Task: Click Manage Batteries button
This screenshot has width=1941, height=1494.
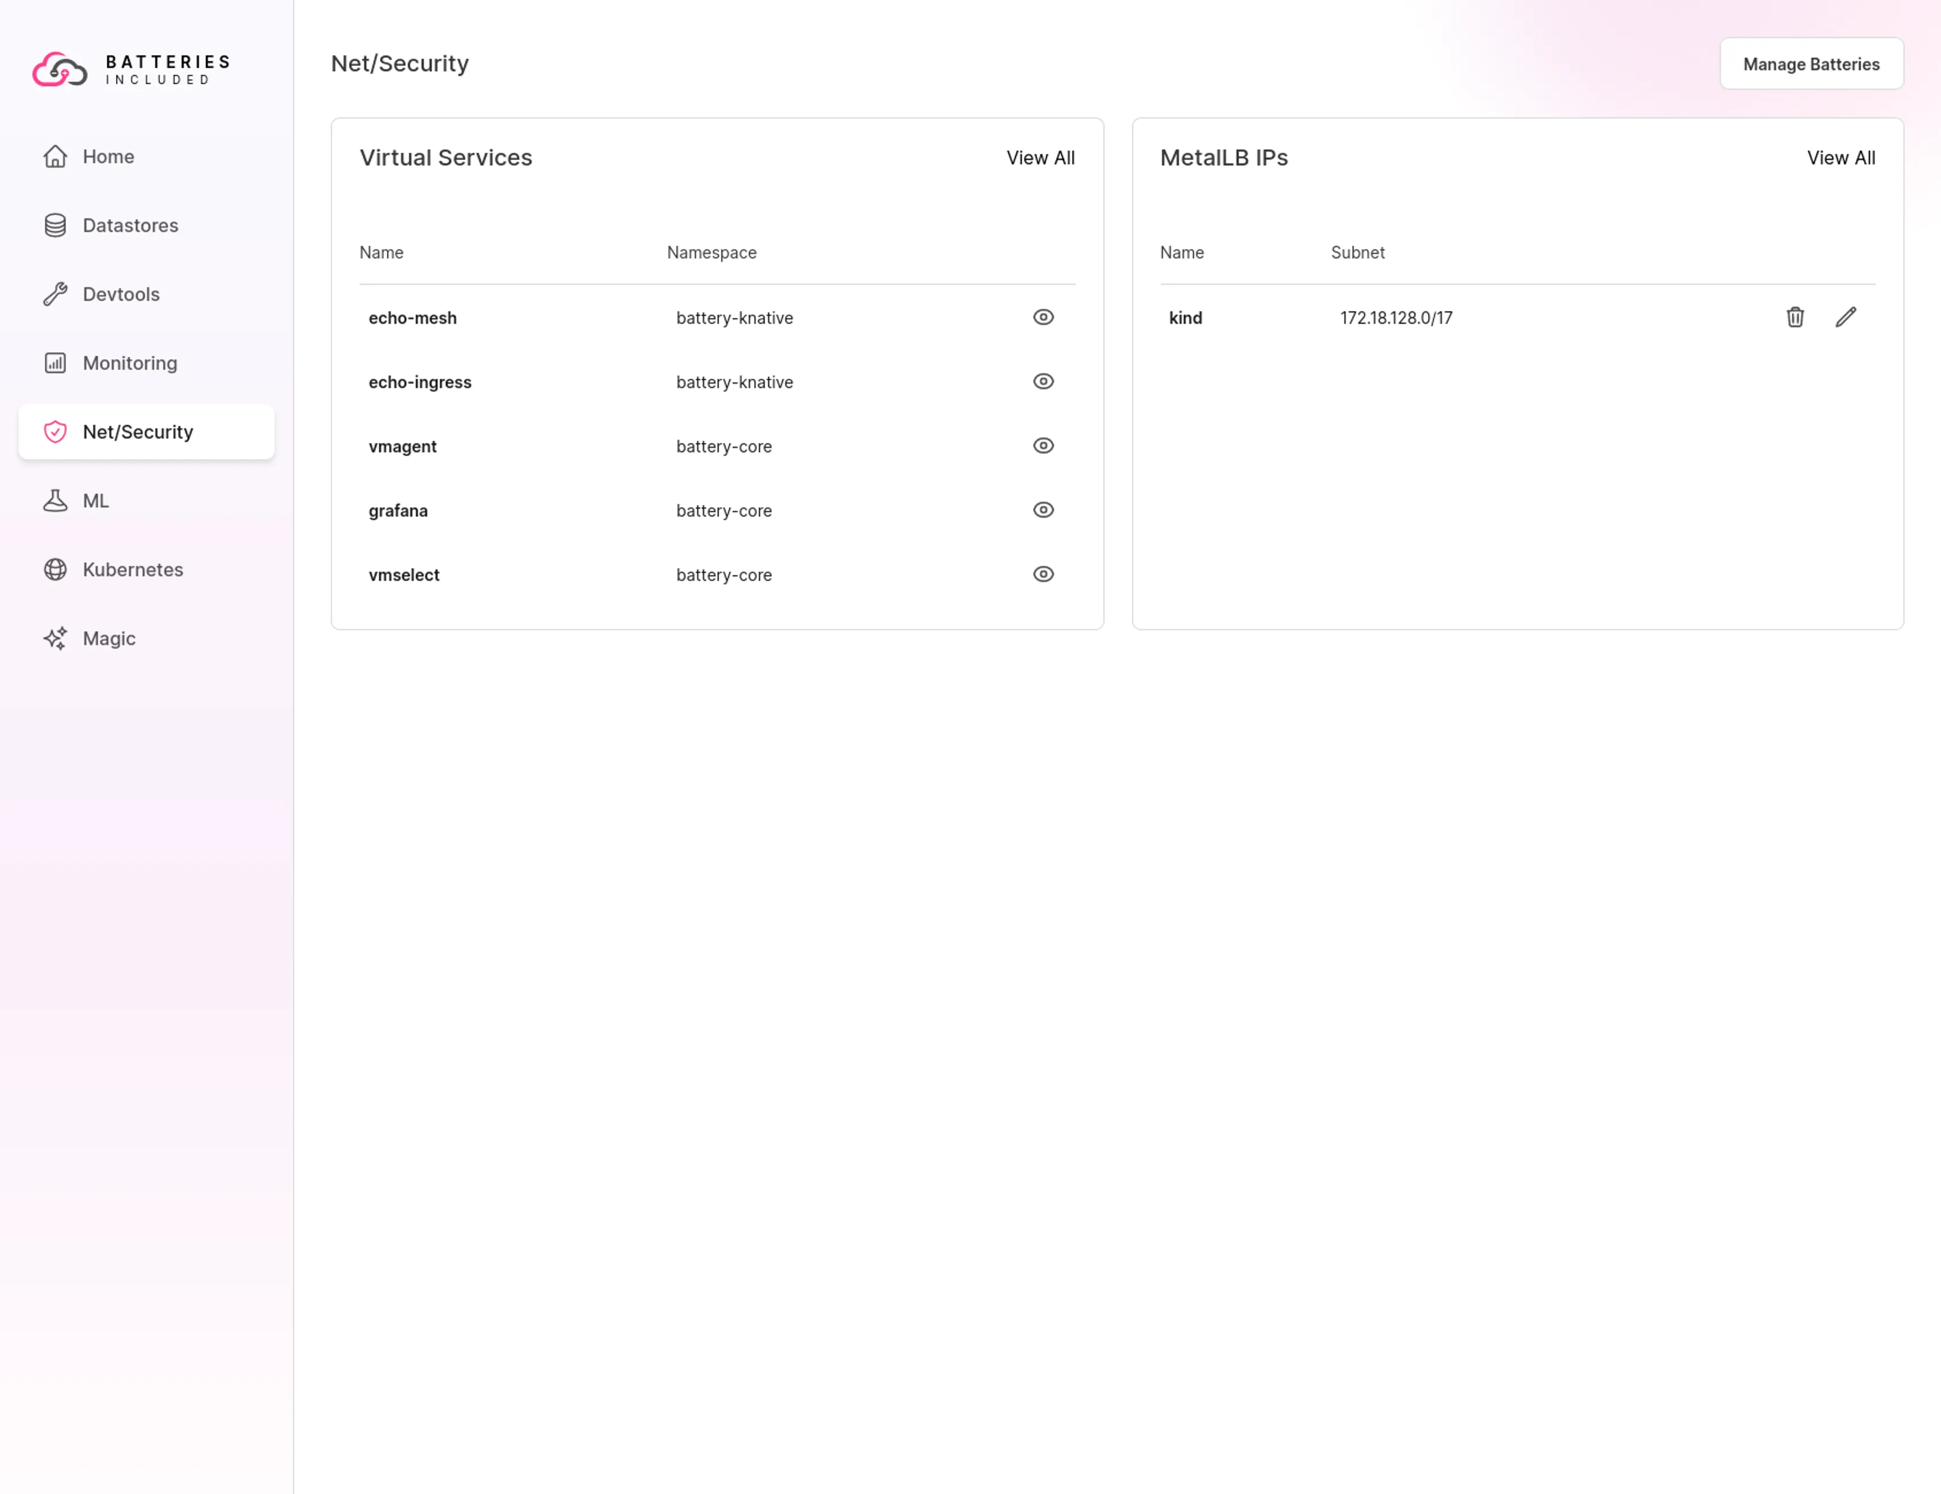Action: click(x=1810, y=64)
